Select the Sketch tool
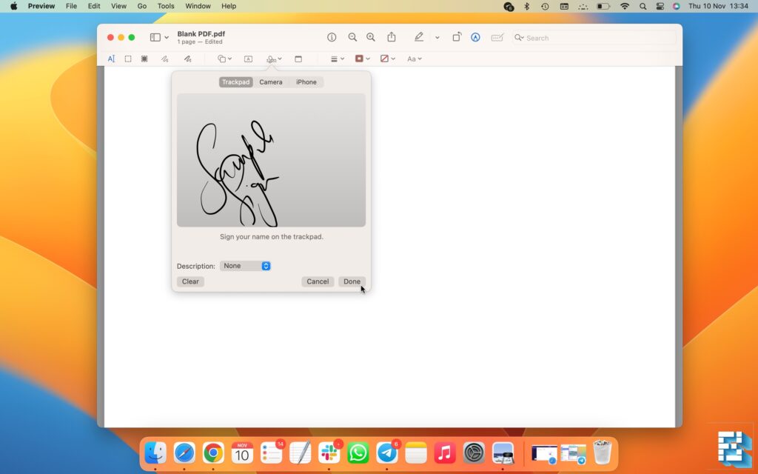758x474 pixels. pos(166,59)
